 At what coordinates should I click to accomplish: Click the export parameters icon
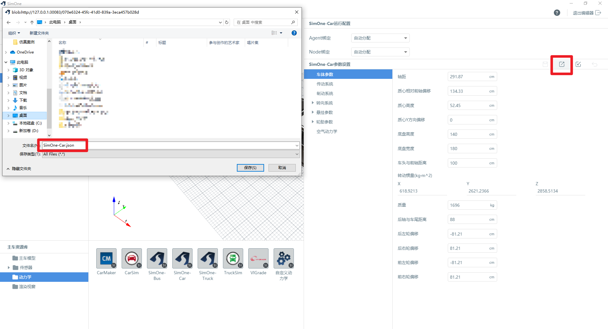click(x=562, y=64)
